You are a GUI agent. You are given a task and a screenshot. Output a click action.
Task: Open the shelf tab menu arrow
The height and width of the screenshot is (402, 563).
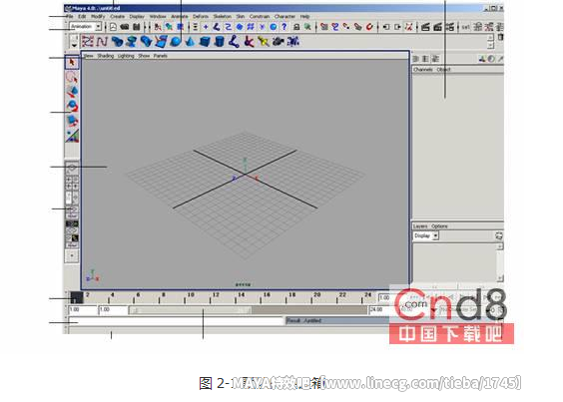tap(74, 45)
